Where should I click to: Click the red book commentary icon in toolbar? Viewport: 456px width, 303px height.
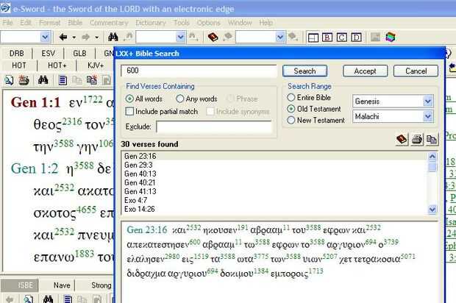(213, 37)
